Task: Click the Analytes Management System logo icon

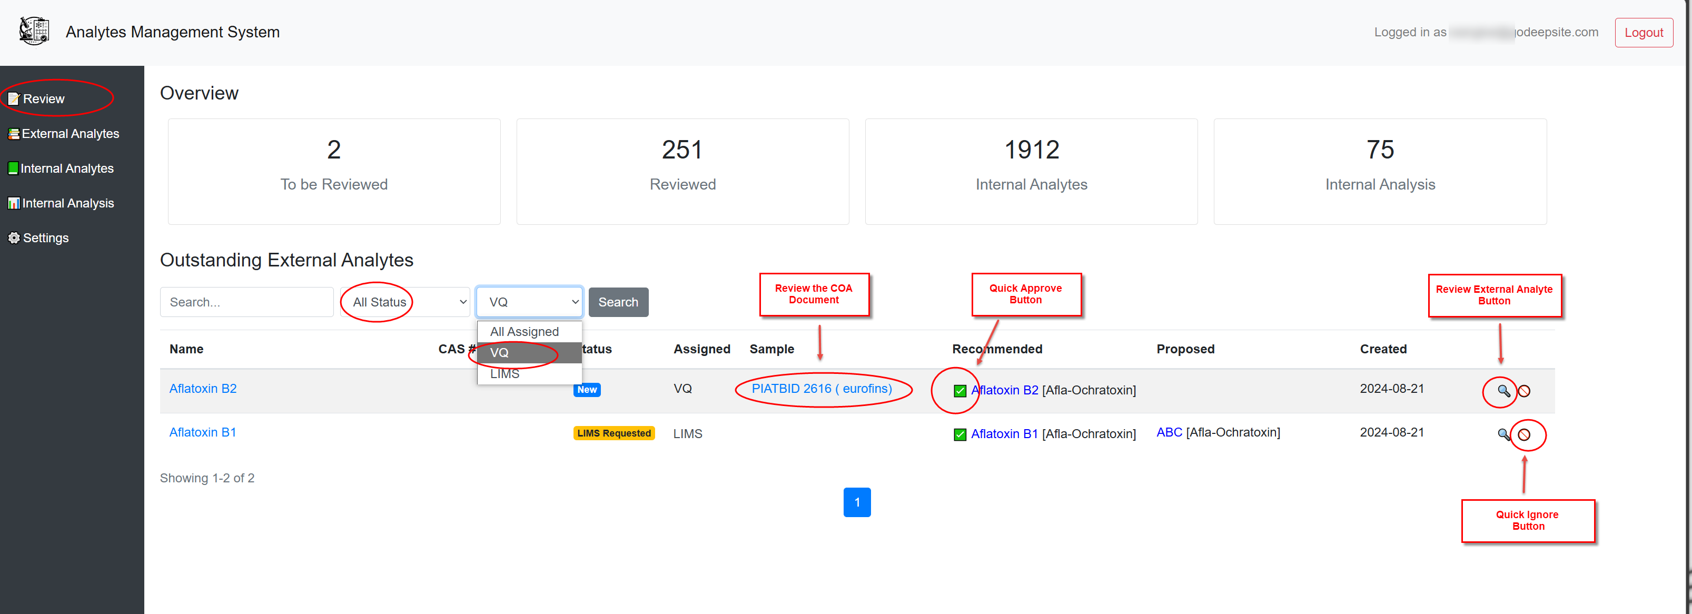Action: [x=34, y=31]
